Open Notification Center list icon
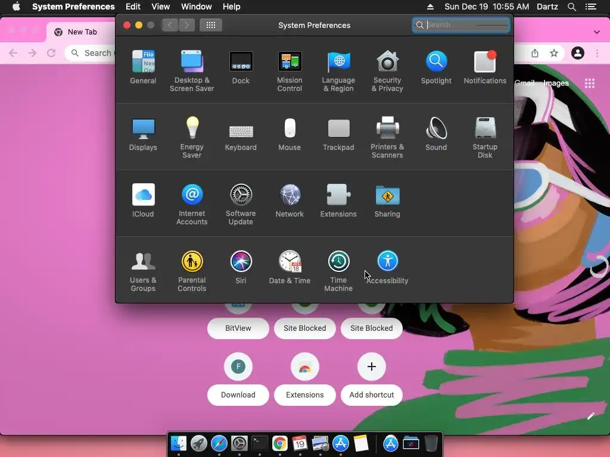This screenshot has width=610, height=457. click(x=591, y=7)
